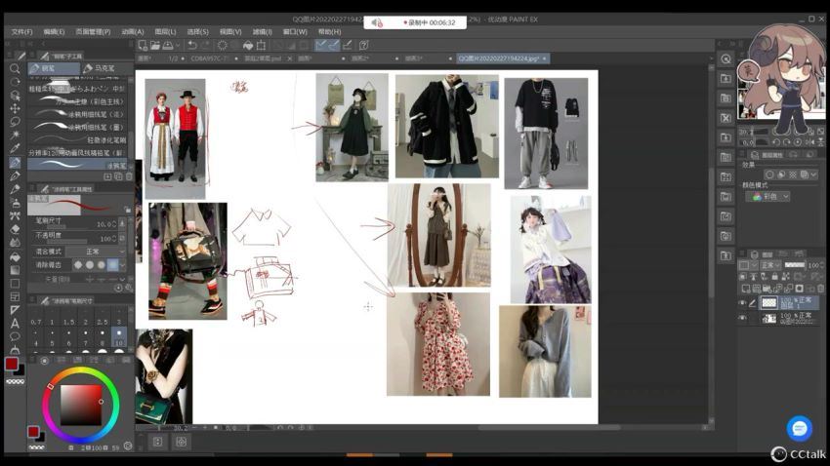Open the 编辑(E) menu
830x466 pixels.
(x=54, y=32)
